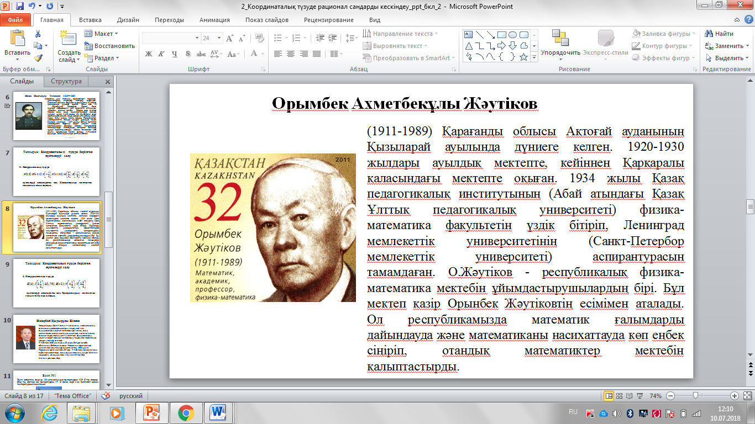Expand the Выделить select dropdown
The image size is (755, 424).
point(728,58)
